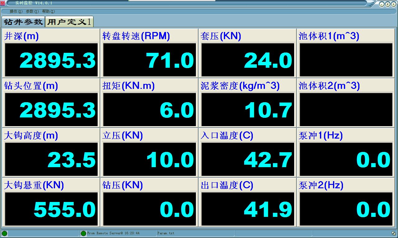Select the 钻压(KN) label
The width and height of the screenshot is (398, 238).
click(x=123, y=185)
